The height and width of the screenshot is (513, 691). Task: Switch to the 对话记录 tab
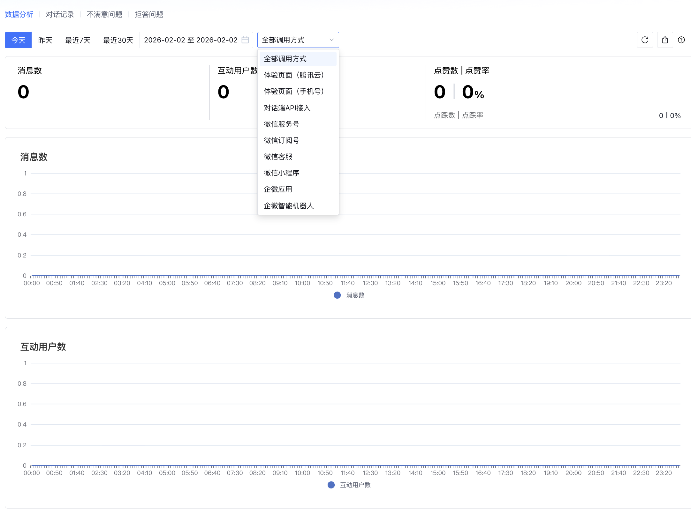pyautogui.click(x=60, y=14)
